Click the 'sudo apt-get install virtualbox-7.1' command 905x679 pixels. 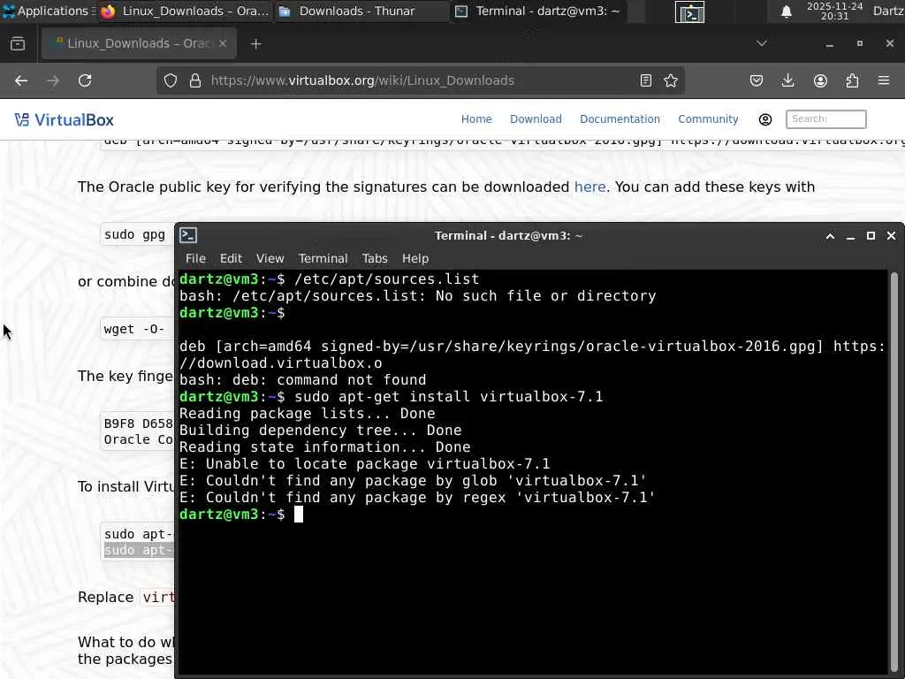click(x=448, y=397)
